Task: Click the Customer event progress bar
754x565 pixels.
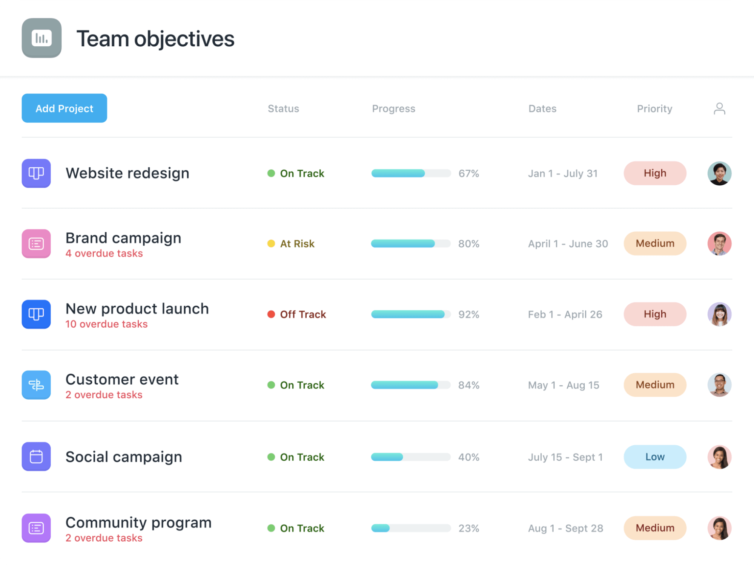Action: [x=411, y=385]
